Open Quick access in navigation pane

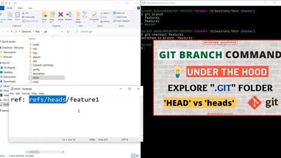click(8, 42)
